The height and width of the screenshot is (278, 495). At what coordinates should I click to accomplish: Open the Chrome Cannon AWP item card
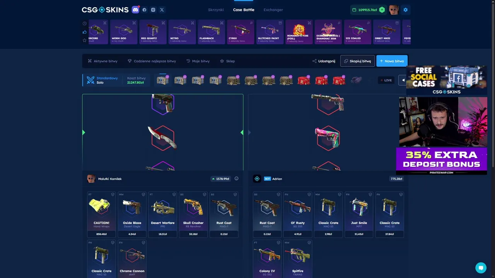click(132, 259)
